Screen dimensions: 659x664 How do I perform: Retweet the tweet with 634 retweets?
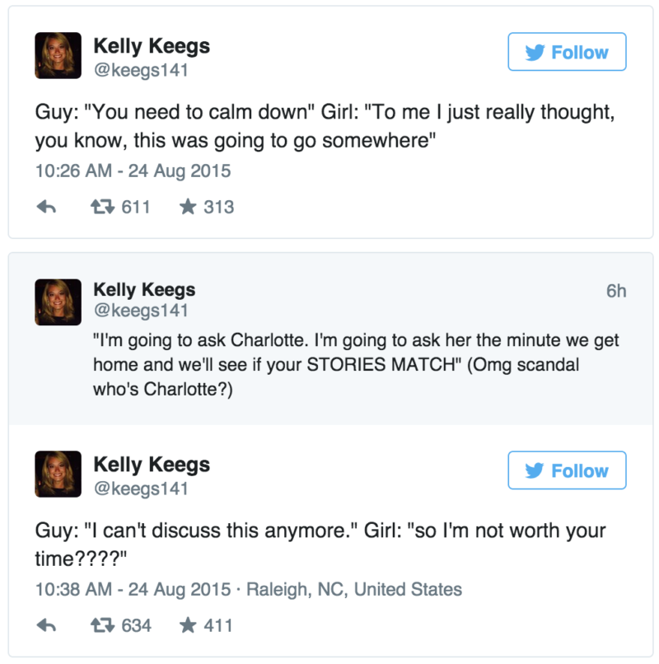pyautogui.click(x=102, y=625)
